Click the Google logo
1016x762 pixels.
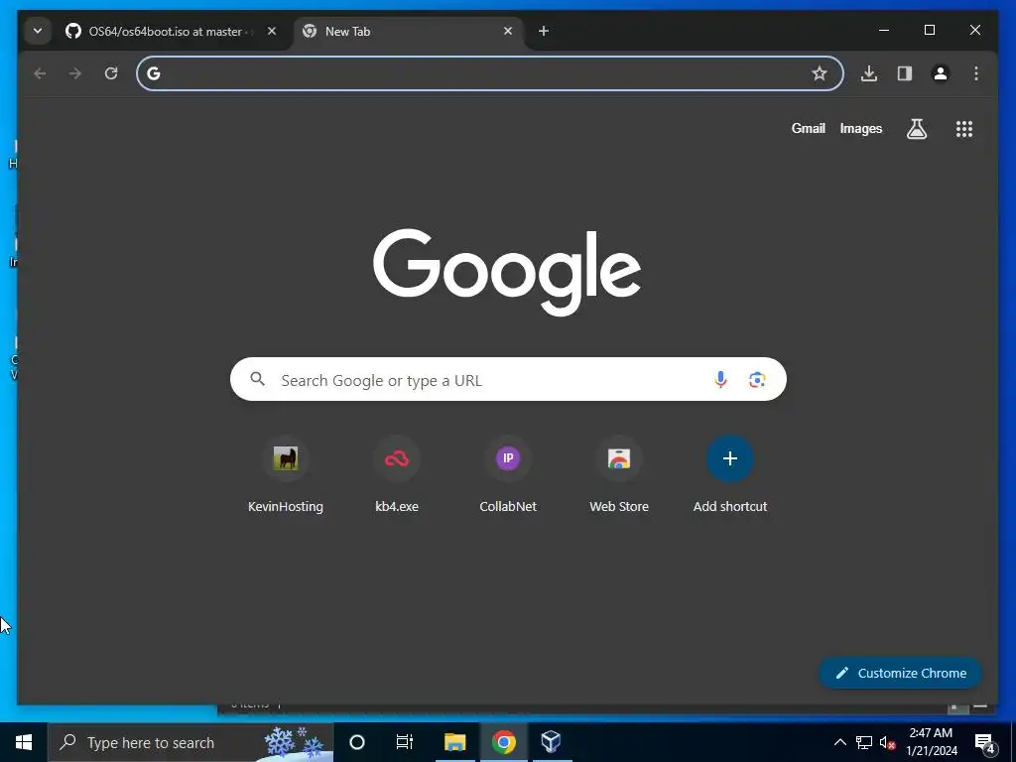pyautogui.click(x=507, y=272)
